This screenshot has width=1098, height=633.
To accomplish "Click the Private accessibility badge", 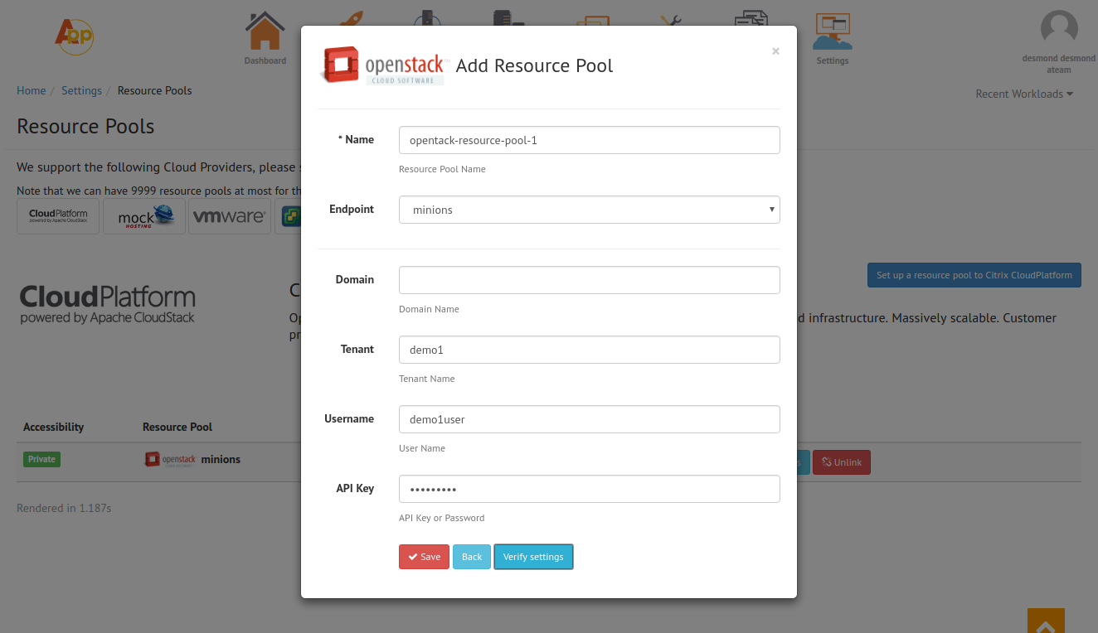I will pos(41,459).
